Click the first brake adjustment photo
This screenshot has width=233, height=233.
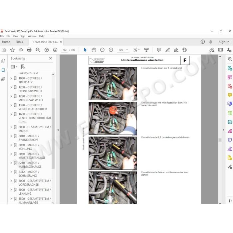coord(113,84)
